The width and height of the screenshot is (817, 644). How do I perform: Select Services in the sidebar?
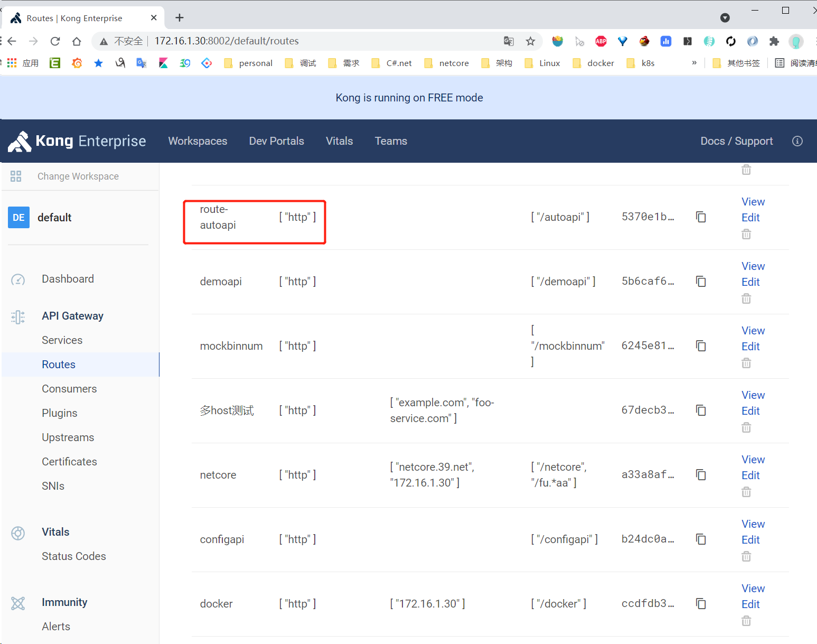pos(62,340)
